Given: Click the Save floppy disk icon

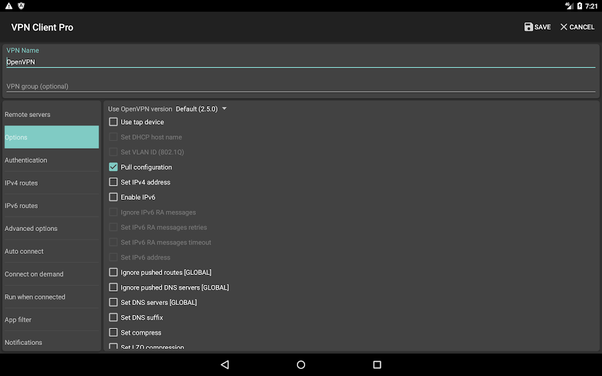Looking at the screenshot, I should 529,27.
